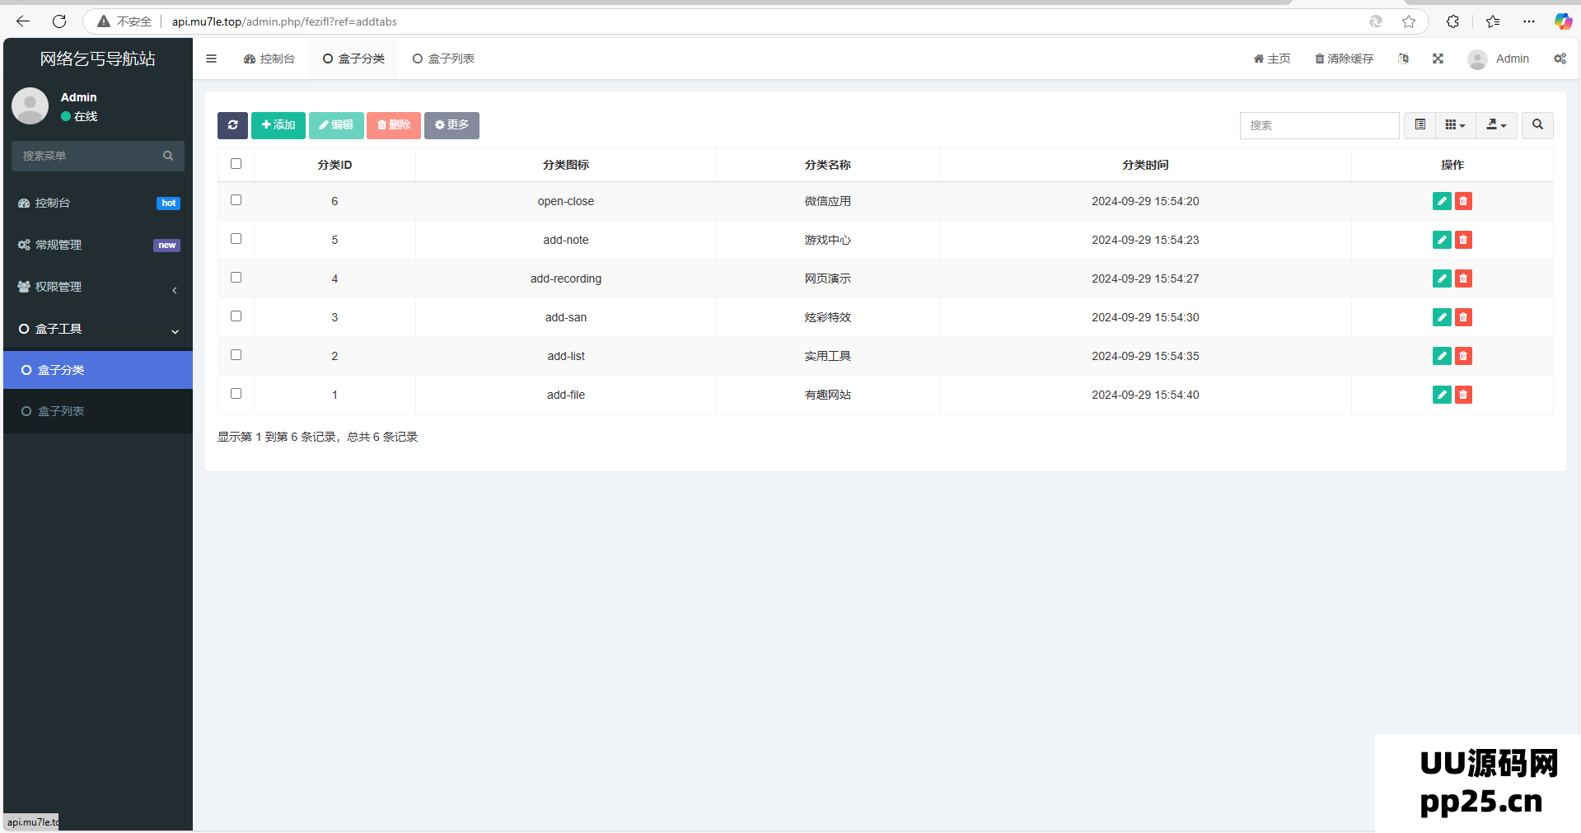Open 权限管理 in the sidebar
Screen dimensions: 1581x833
[97, 287]
